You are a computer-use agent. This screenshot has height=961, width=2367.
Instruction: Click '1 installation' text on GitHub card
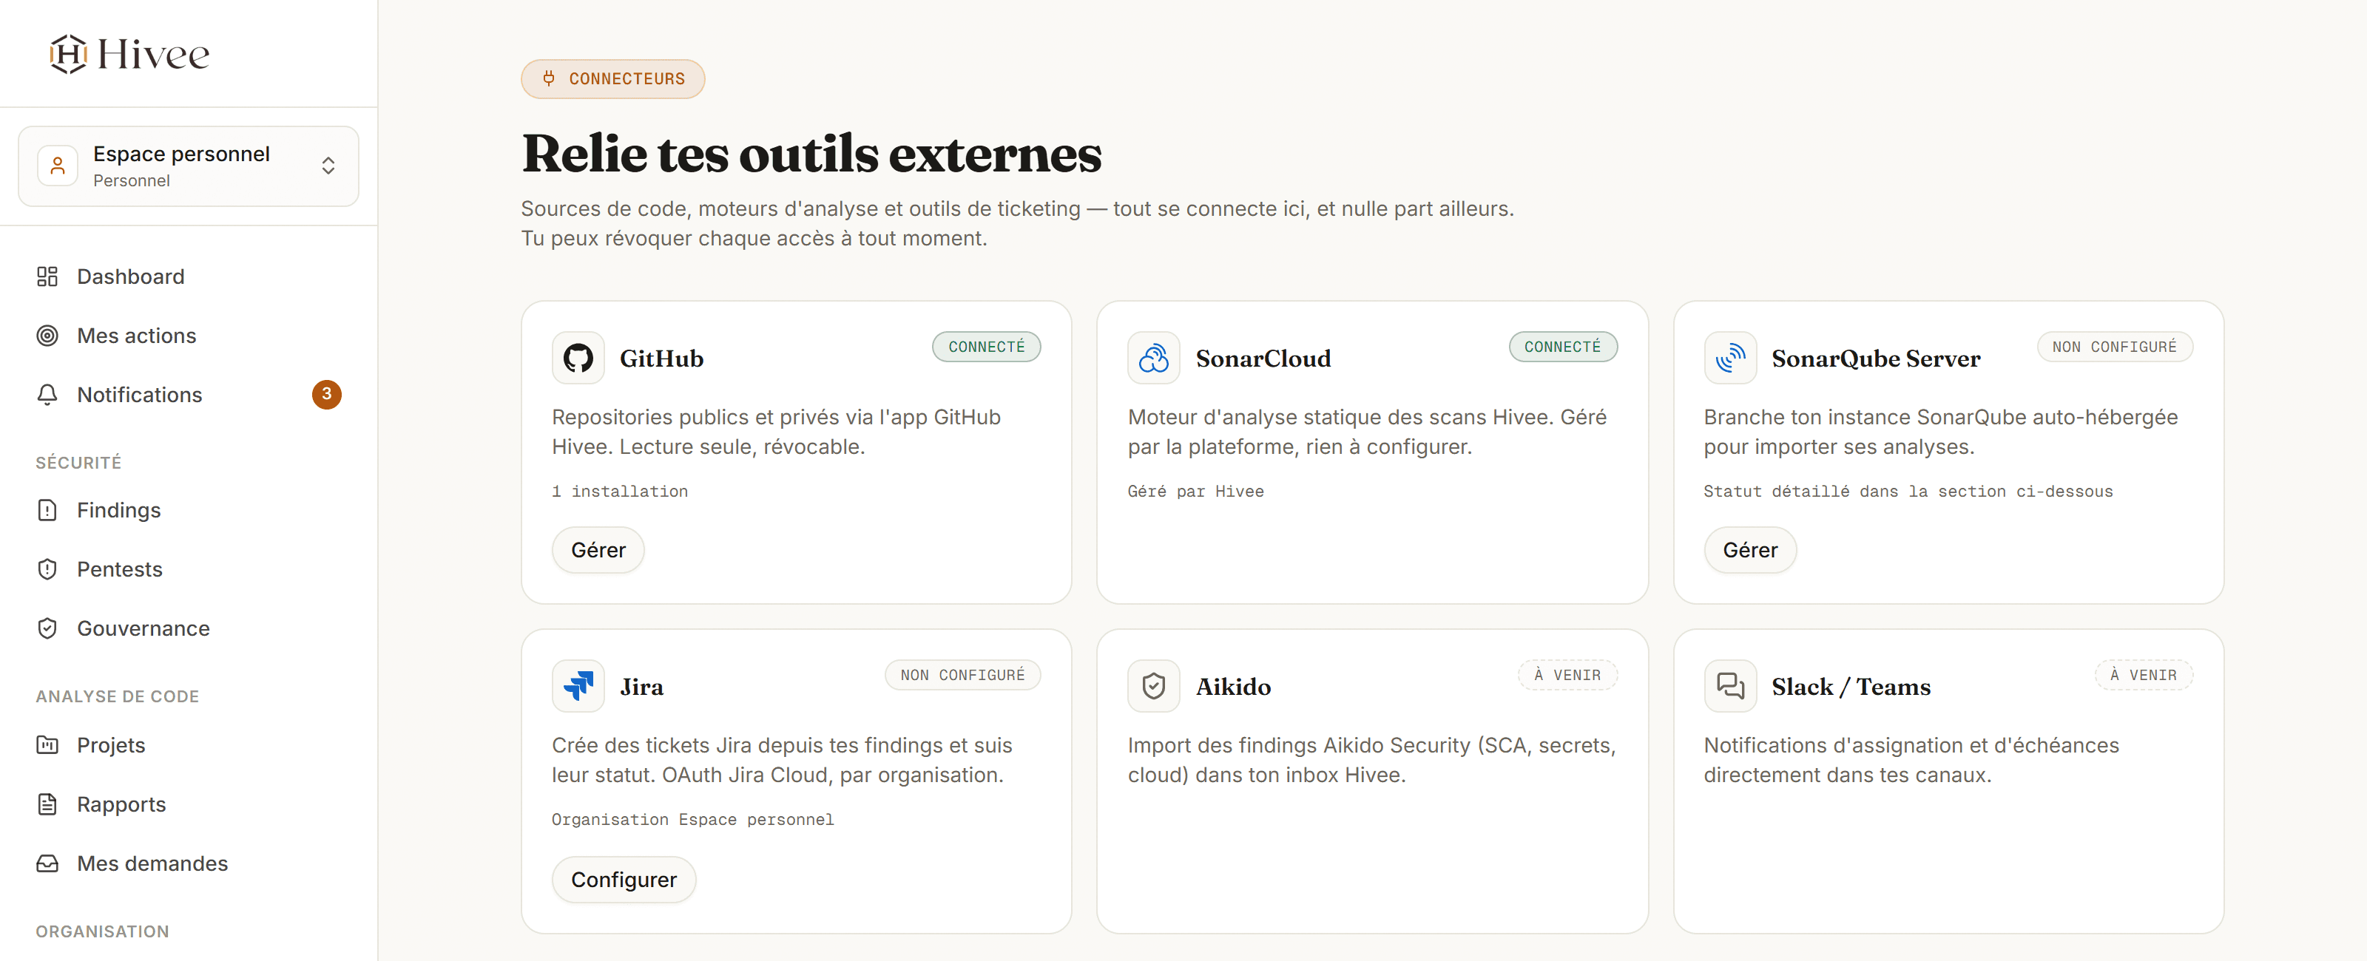(x=619, y=492)
